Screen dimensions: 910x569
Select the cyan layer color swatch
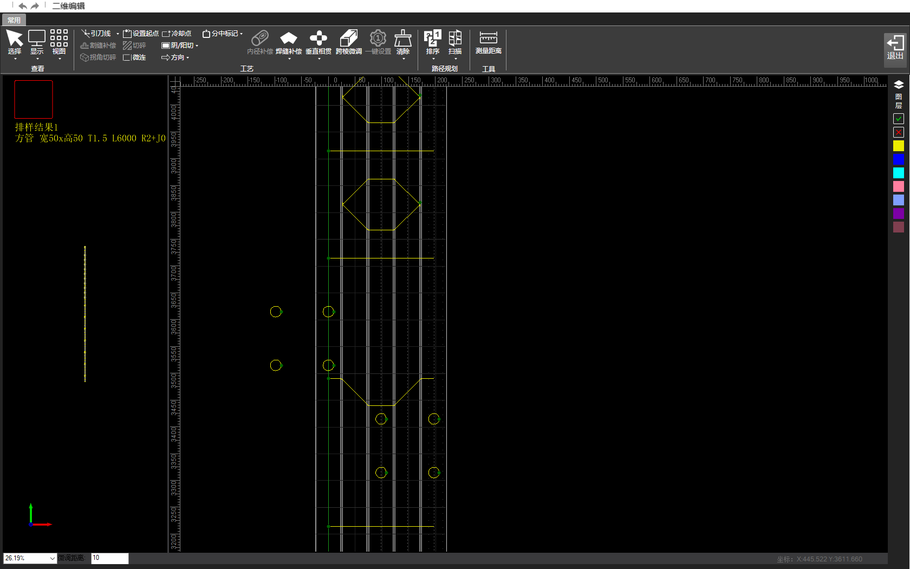point(899,173)
